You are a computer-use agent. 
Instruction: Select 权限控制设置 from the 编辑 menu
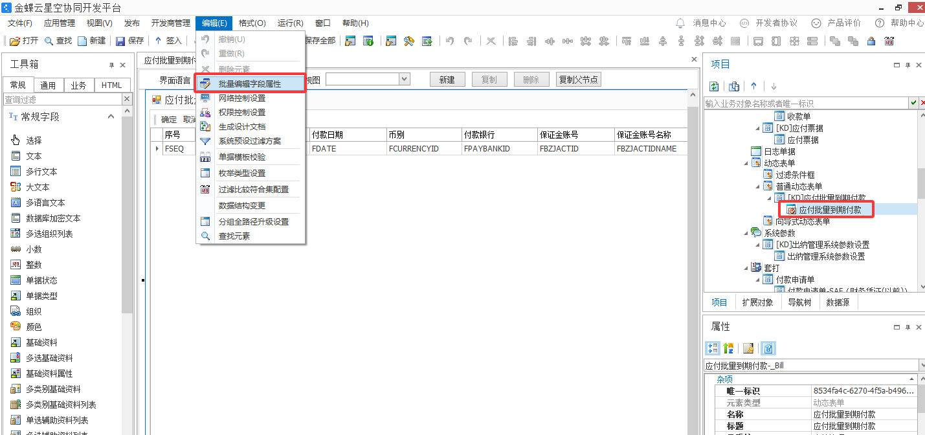pyautogui.click(x=242, y=113)
